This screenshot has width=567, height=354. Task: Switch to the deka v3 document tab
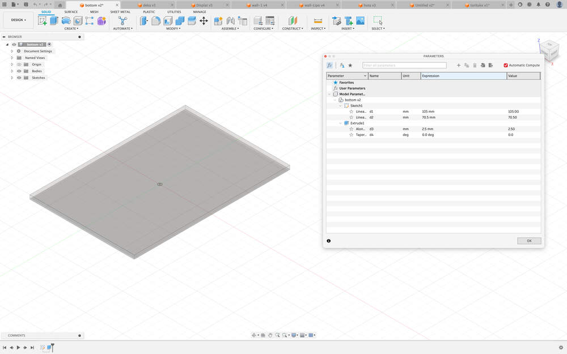tap(149, 6)
